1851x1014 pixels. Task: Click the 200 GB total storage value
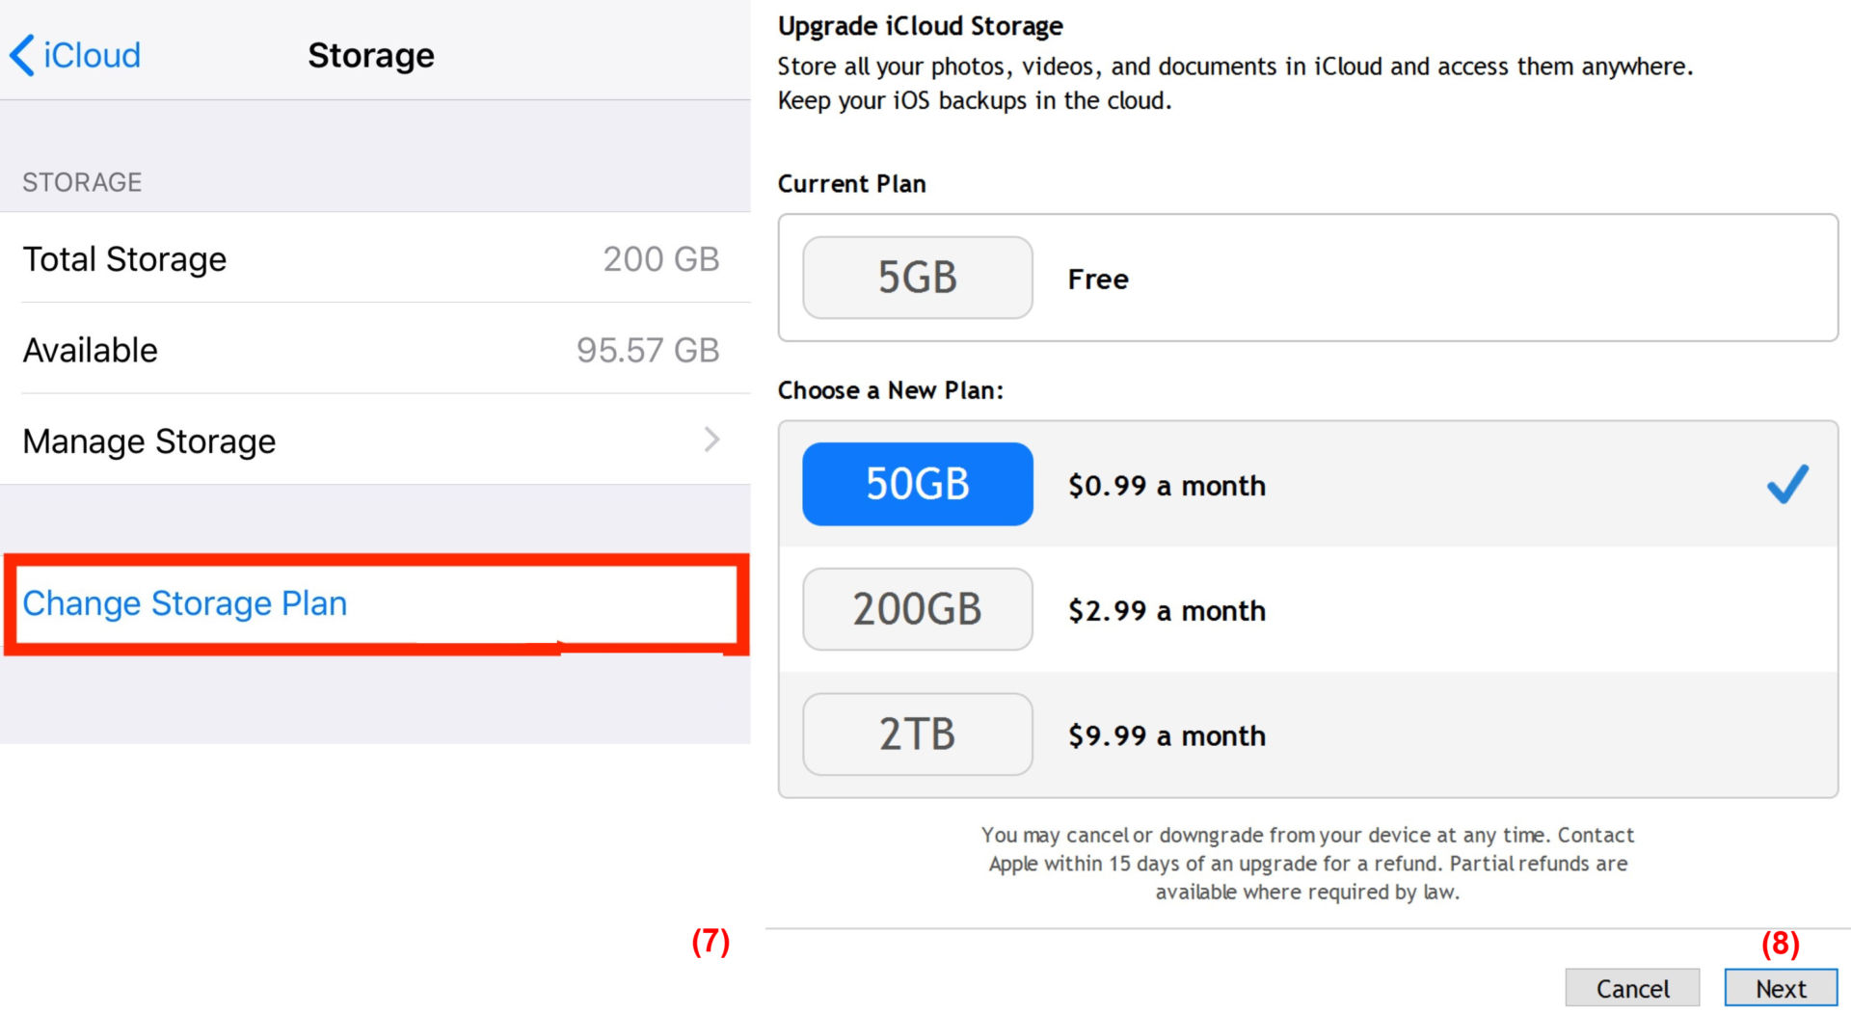[661, 258]
